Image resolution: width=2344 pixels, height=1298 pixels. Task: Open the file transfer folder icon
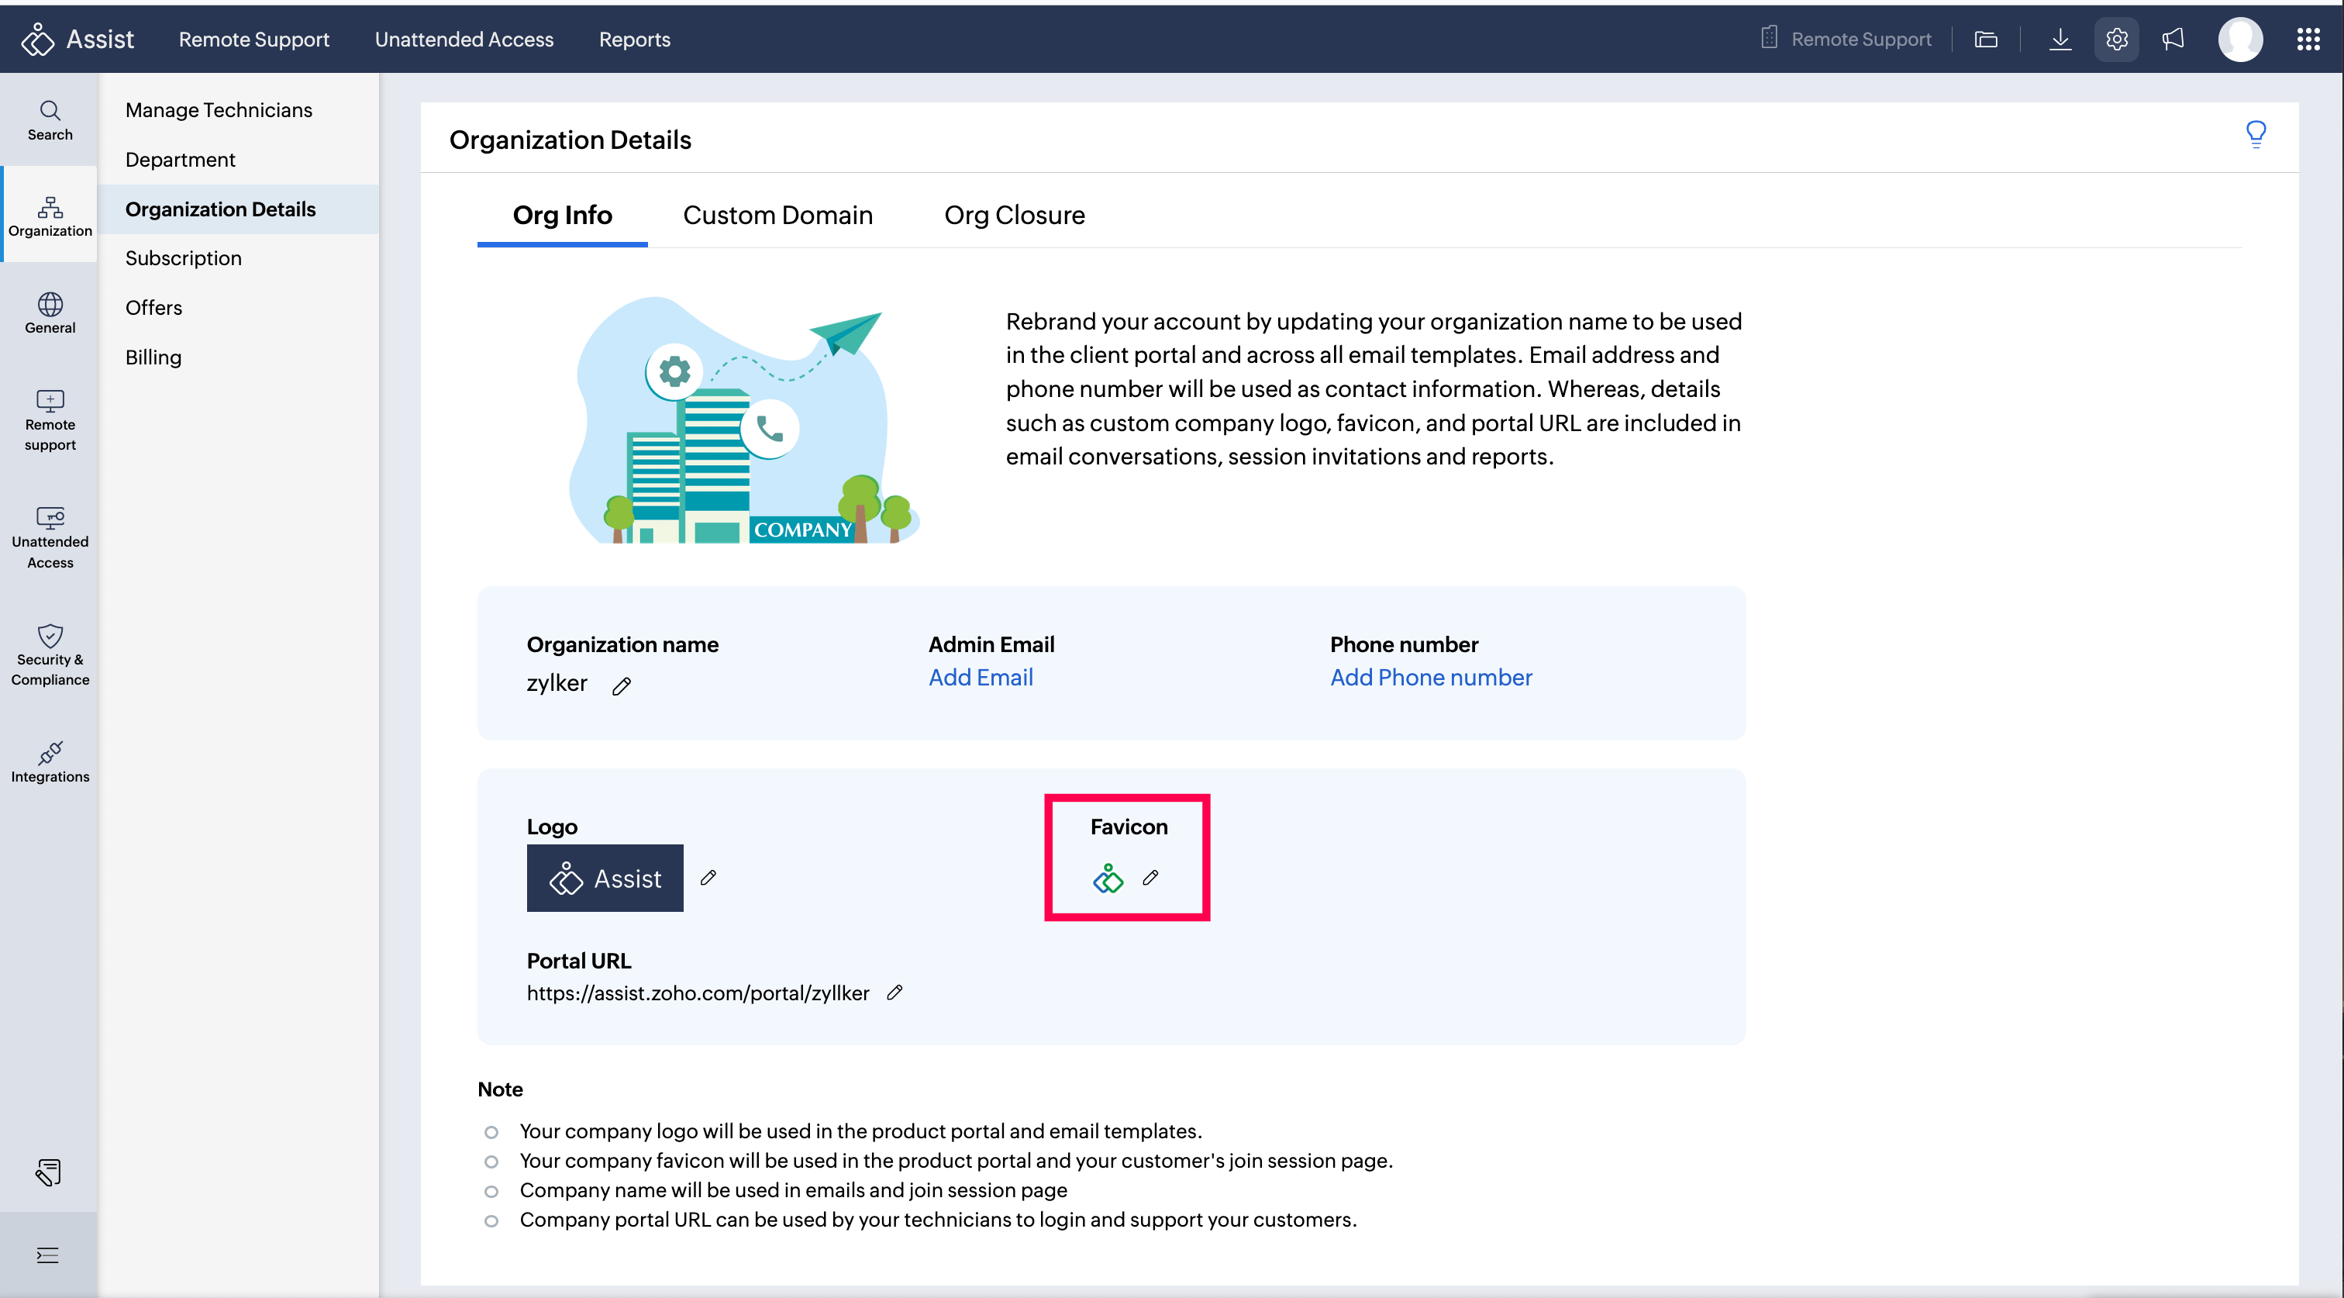point(1985,39)
